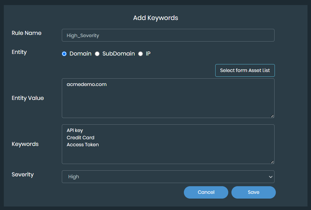Click the Severity field label
311x210 pixels.
(x=23, y=174)
